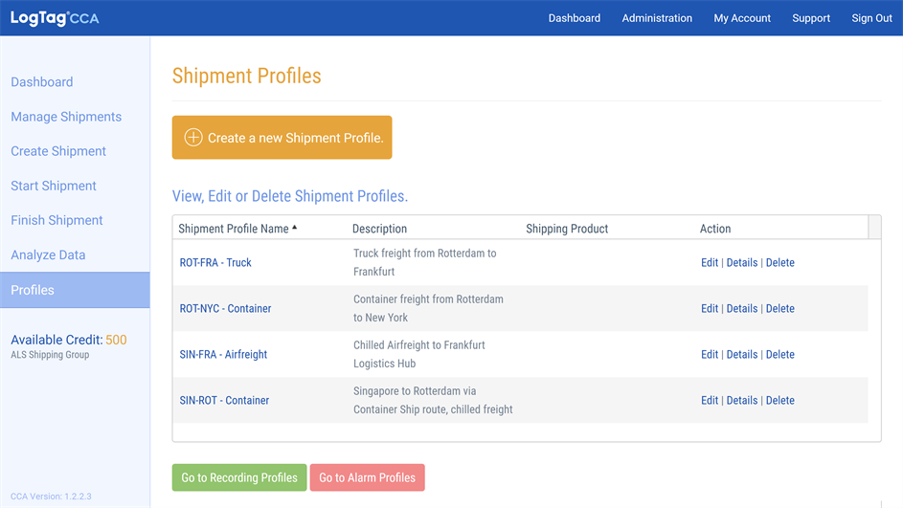The width and height of the screenshot is (903, 508).
Task: Select Dashboard in the left sidebar
Action: pyautogui.click(x=42, y=81)
